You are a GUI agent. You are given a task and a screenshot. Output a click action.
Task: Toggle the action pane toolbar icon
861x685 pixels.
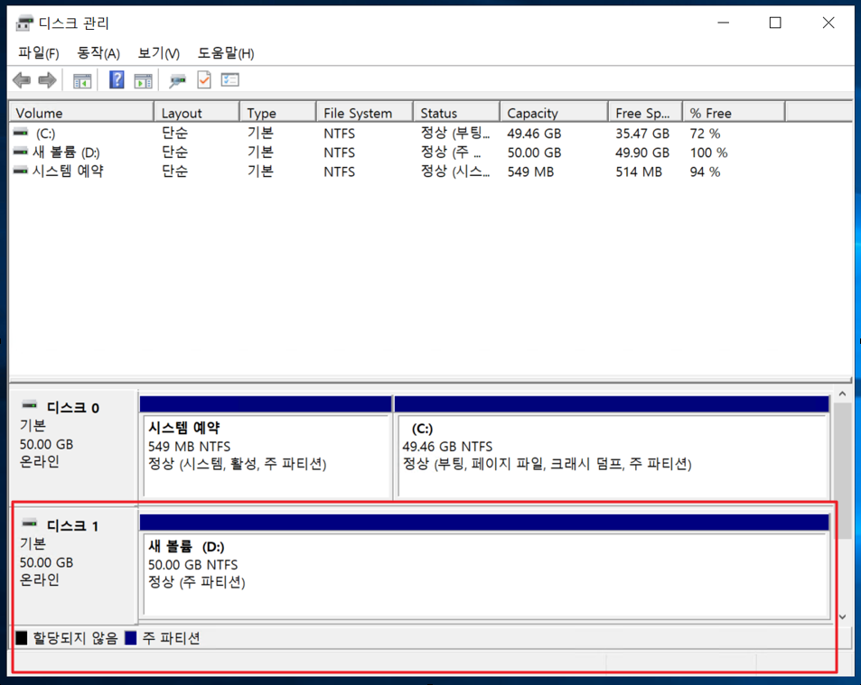coord(144,81)
